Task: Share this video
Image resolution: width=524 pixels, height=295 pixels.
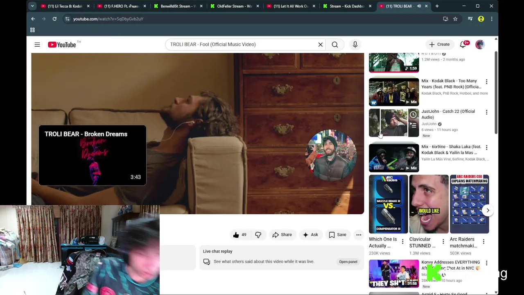Action: (x=282, y=235)
